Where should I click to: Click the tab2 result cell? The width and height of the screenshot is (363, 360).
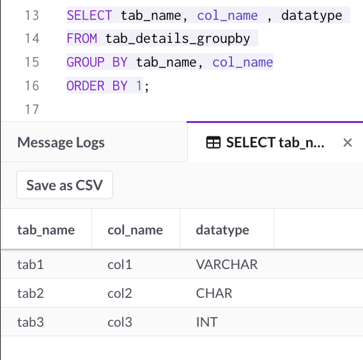coord(30,293)
